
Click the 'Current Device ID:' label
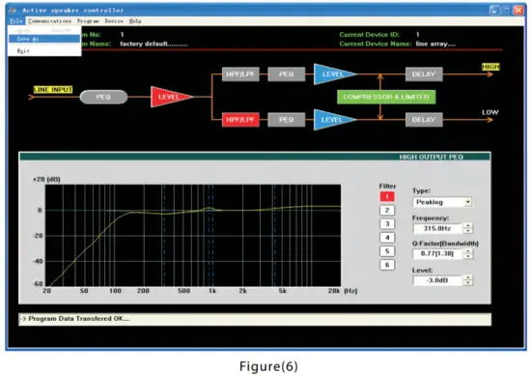370,35
